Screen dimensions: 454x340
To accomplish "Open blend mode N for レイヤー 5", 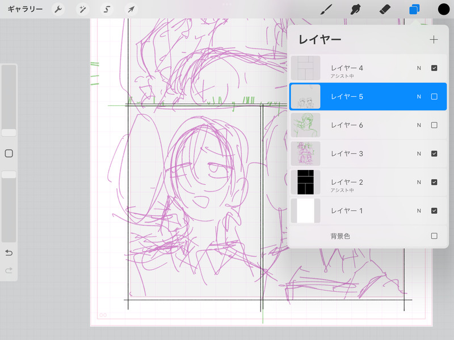I will [419, 96].
